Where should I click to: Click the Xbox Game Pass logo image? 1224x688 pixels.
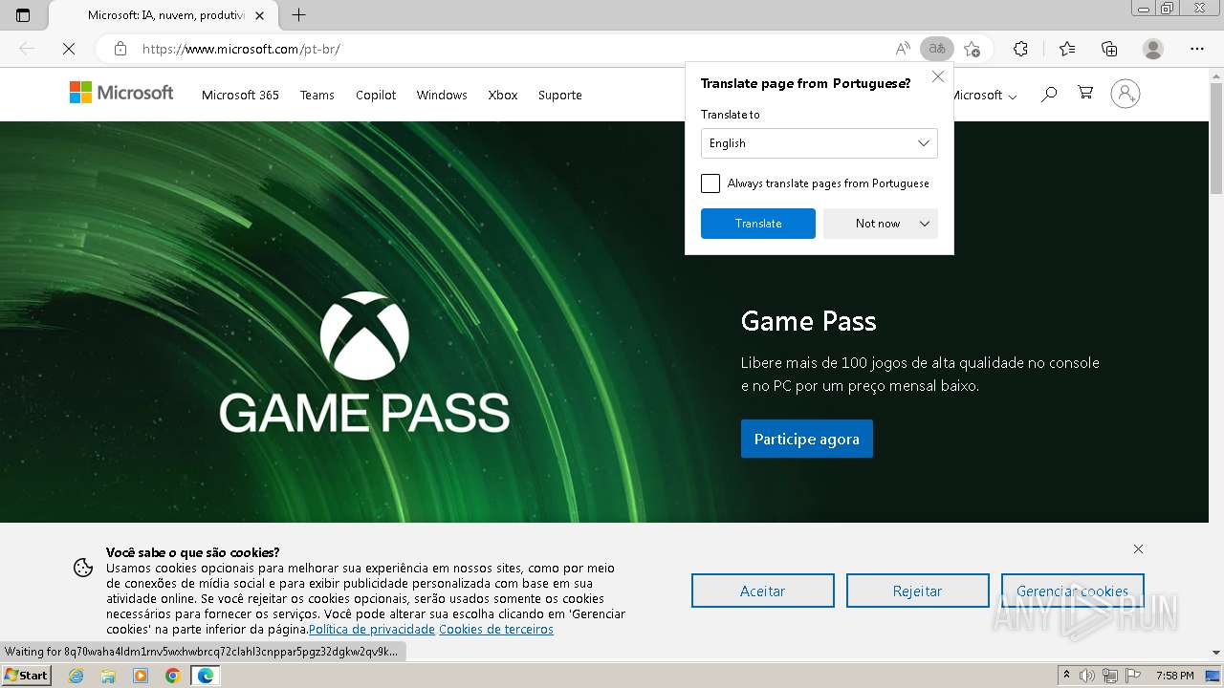pyautogui.click(x=364, y=361)
